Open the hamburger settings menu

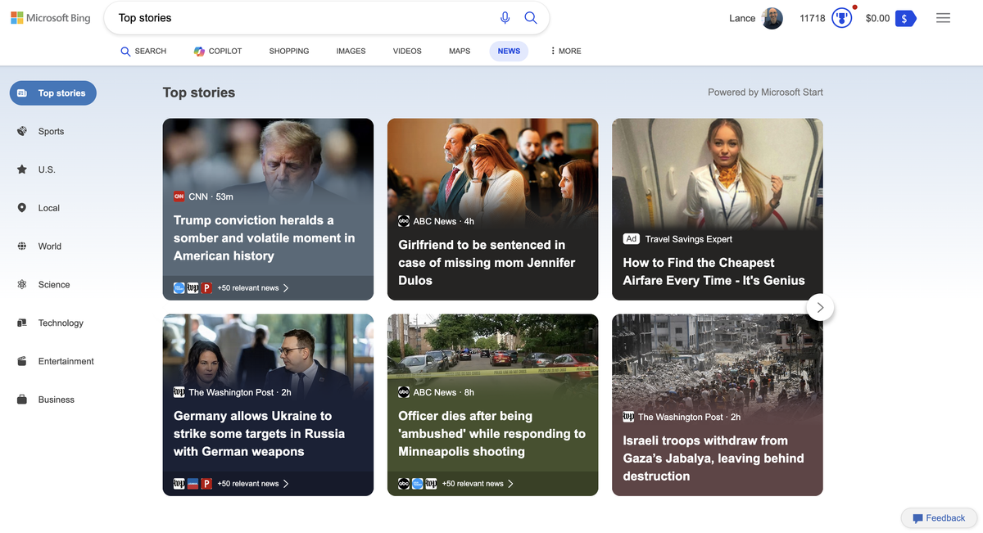943,17
